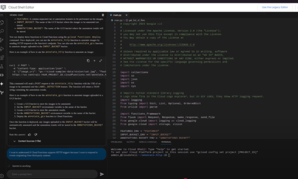Expand the curl code block
Screen dimensions: 298x179
click(x=101, y=61)
